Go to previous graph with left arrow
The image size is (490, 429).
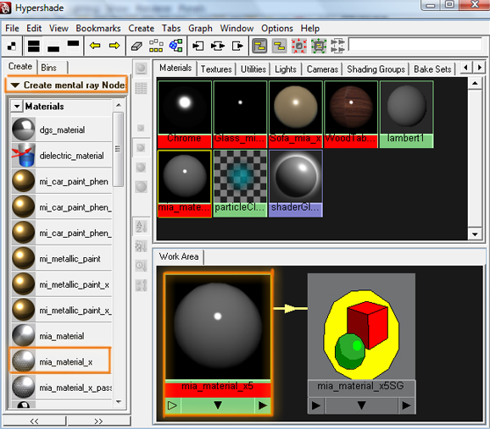pos(95,46)
